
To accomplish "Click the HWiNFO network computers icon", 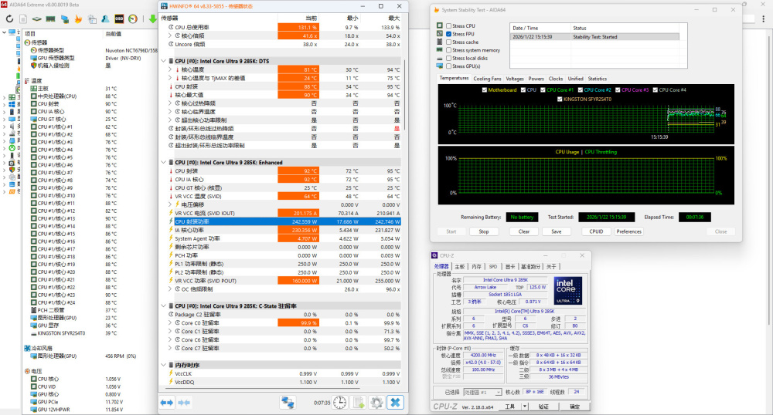I will tap(288, 402).
